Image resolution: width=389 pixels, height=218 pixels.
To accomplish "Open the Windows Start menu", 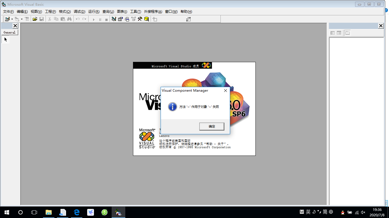I will coord(7,212).
